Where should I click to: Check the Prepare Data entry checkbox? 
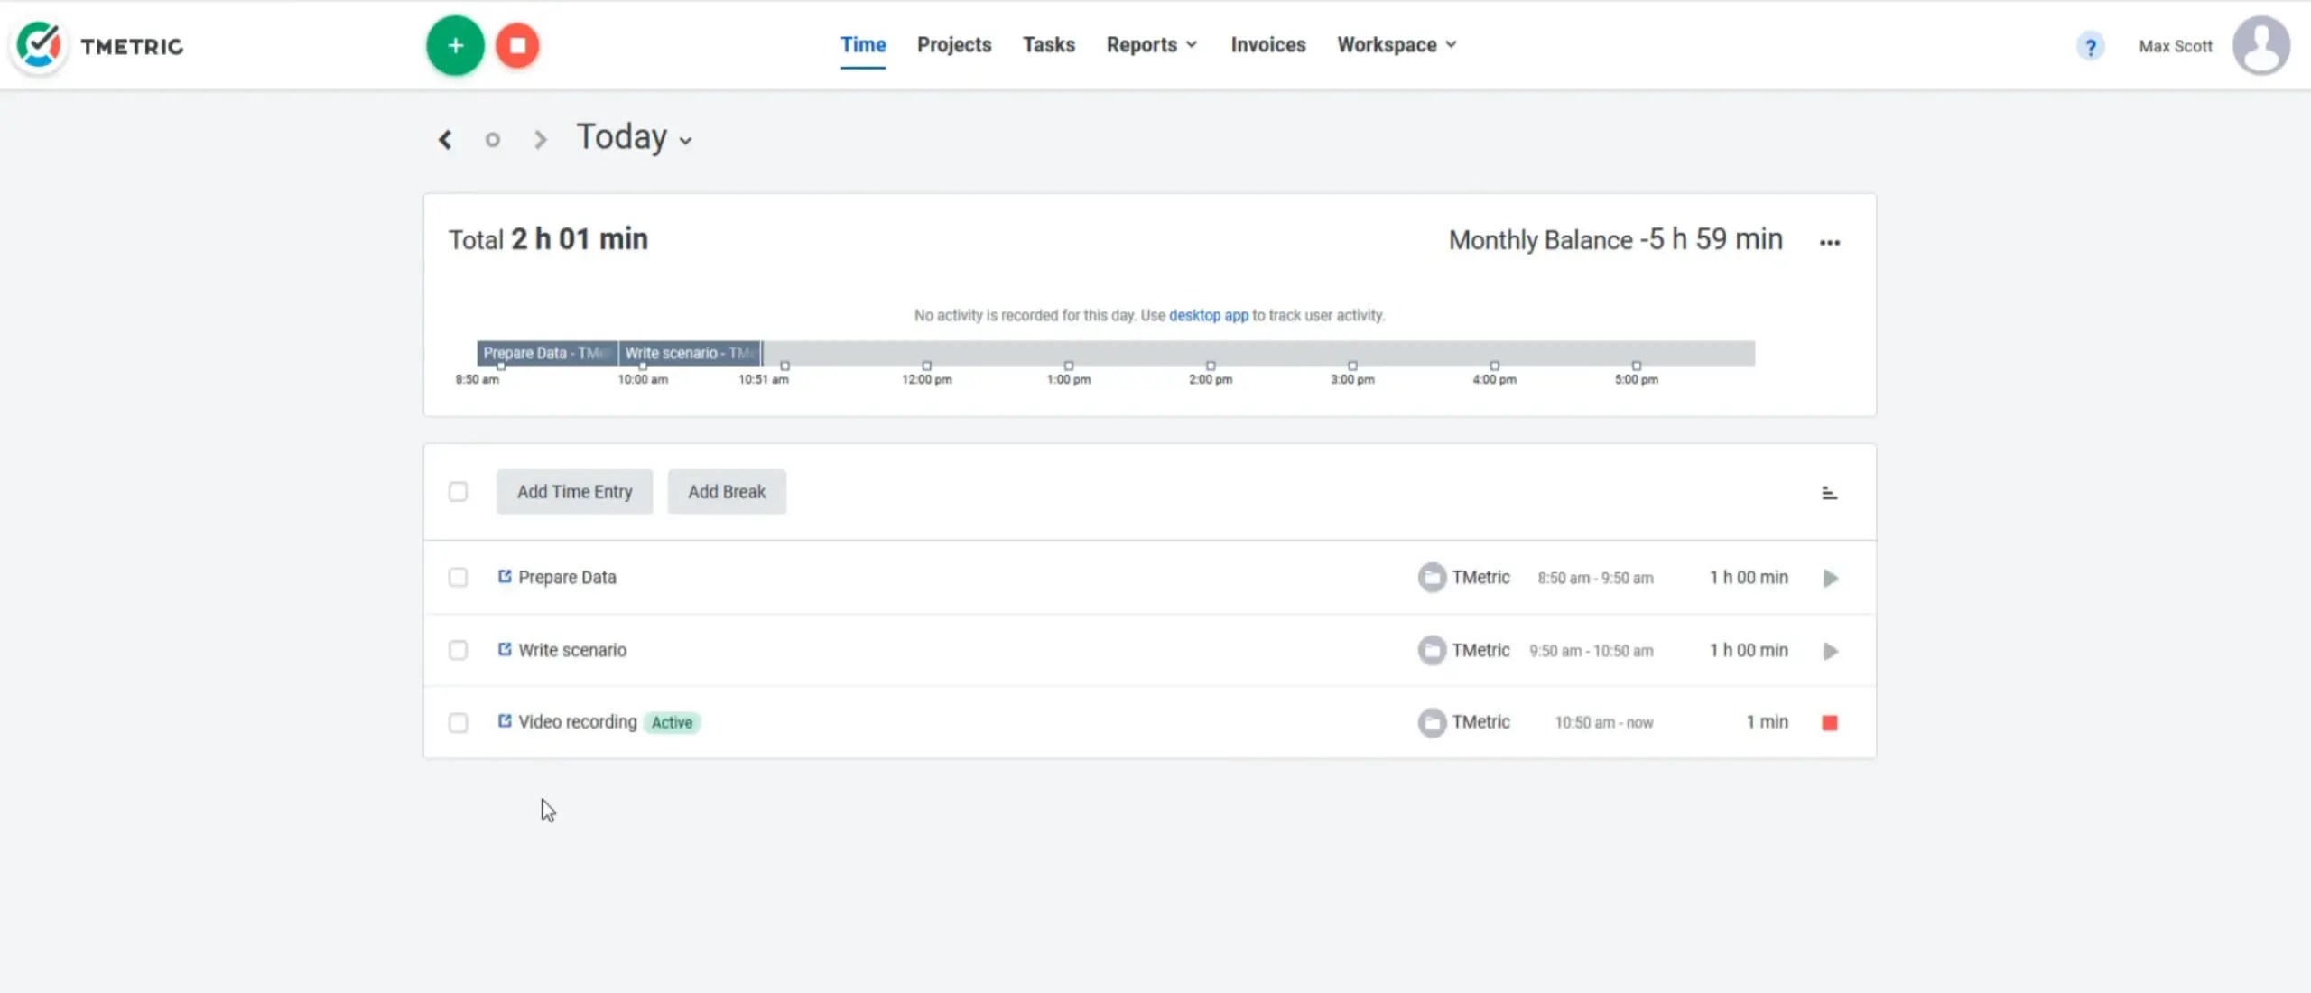tap(459, 578)
